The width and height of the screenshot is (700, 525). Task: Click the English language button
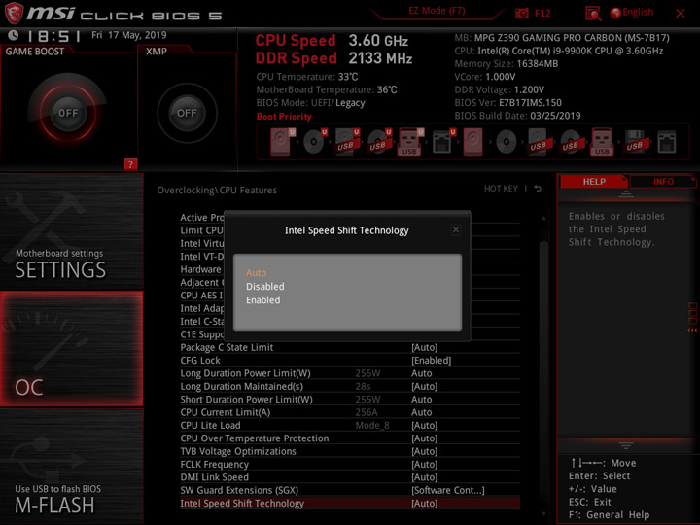638,12
